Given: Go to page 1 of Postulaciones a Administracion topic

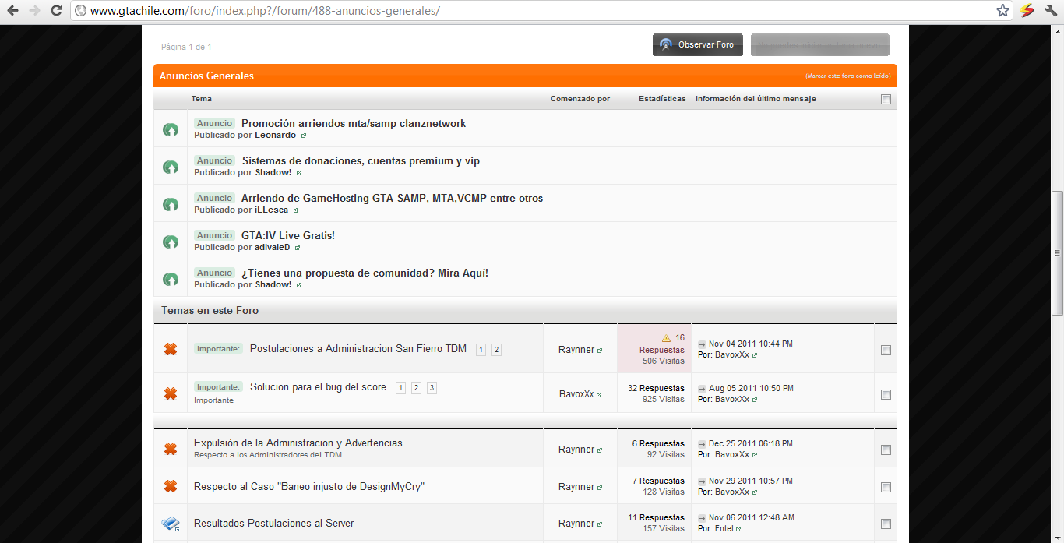Looking at the screenshot, I should (x=481, y=350).
